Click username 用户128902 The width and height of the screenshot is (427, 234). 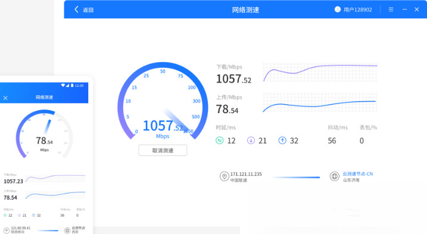tap(357, 10)
